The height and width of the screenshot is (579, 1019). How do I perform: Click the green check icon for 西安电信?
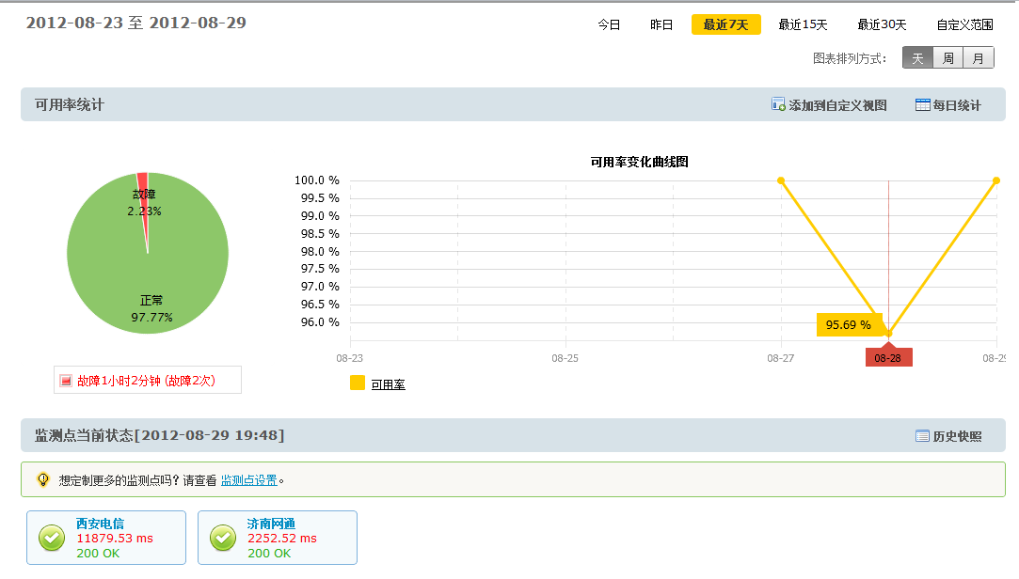(52, 538)
